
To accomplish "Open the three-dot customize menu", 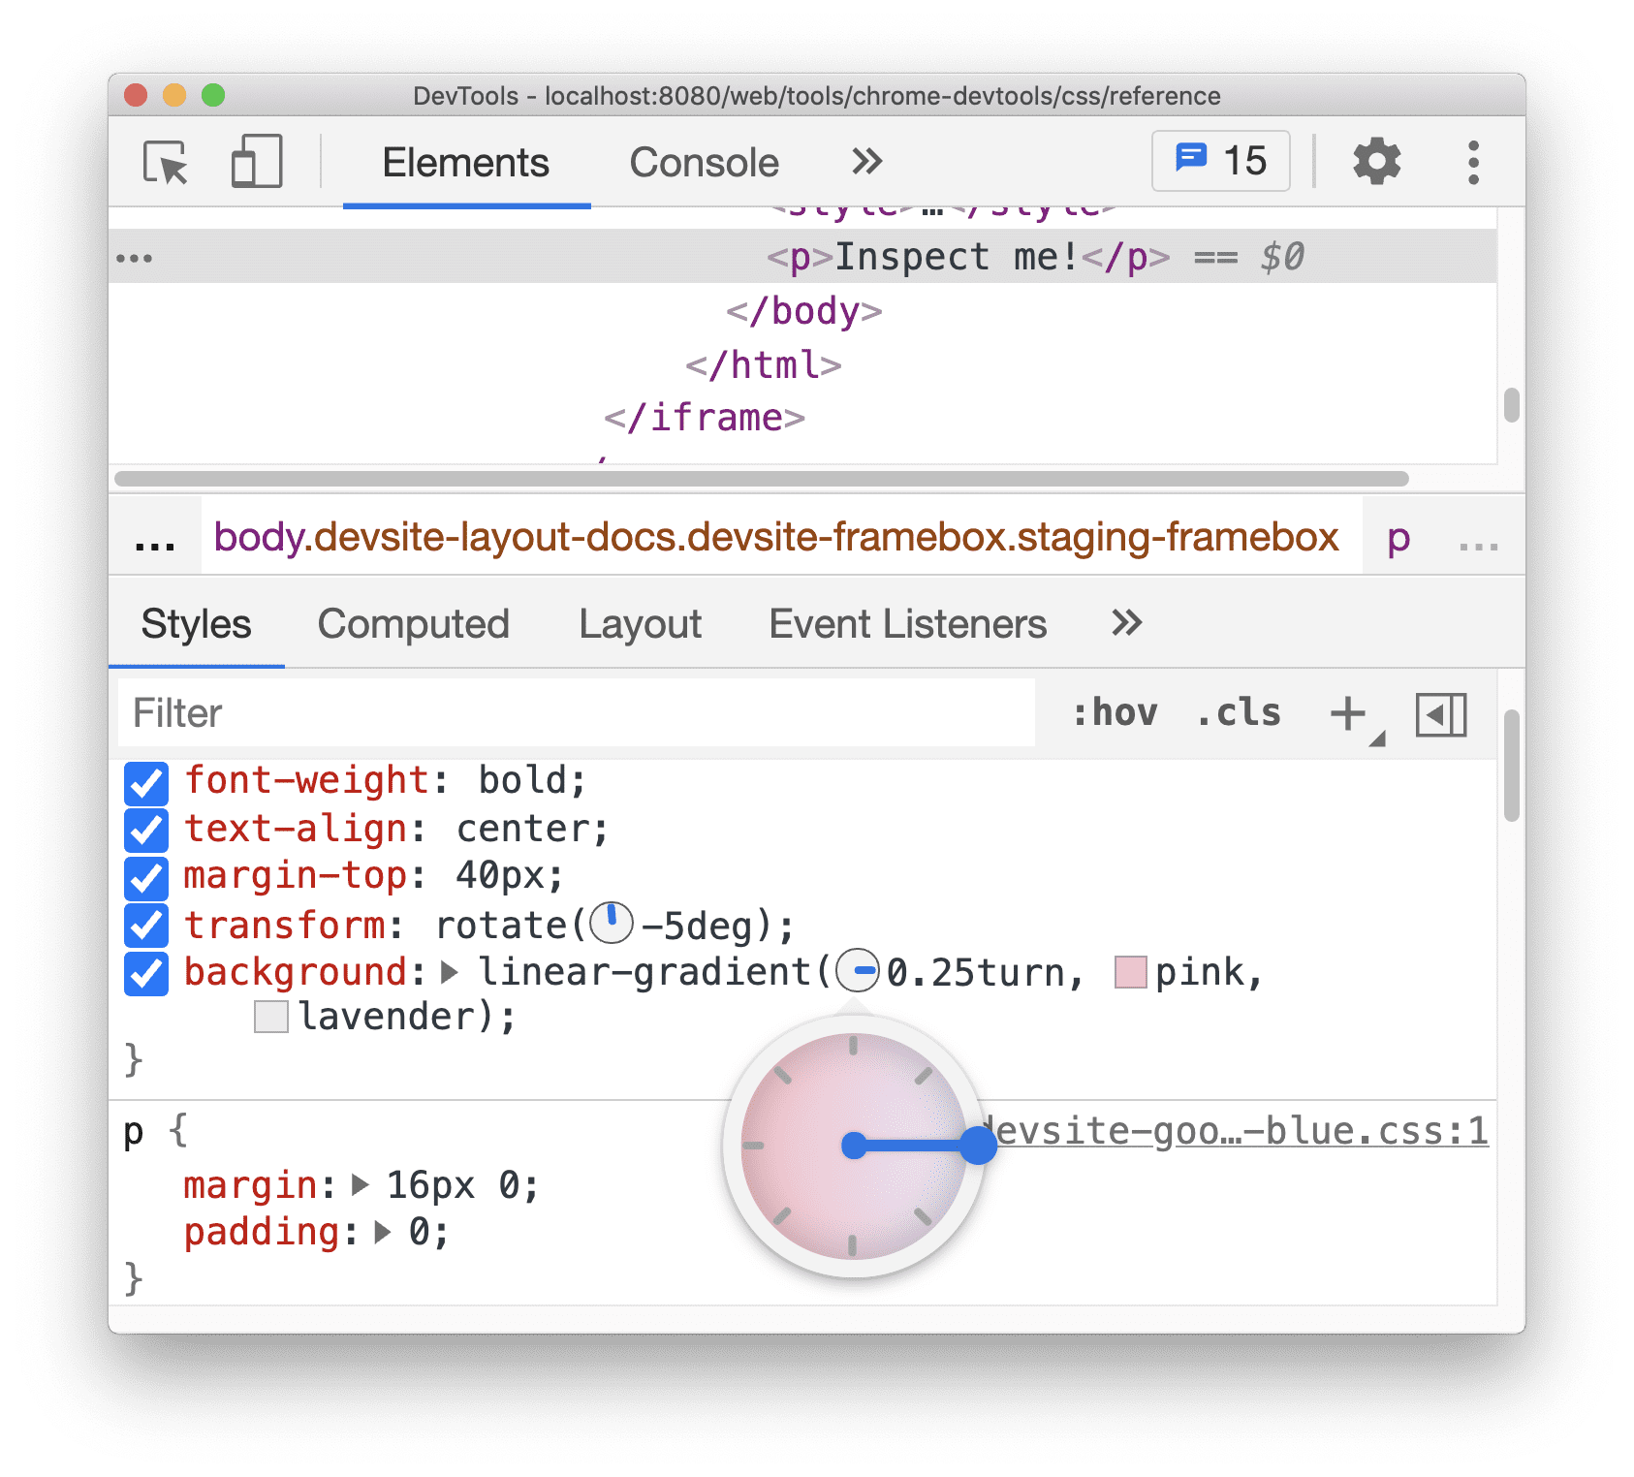I will point(1472,163).
